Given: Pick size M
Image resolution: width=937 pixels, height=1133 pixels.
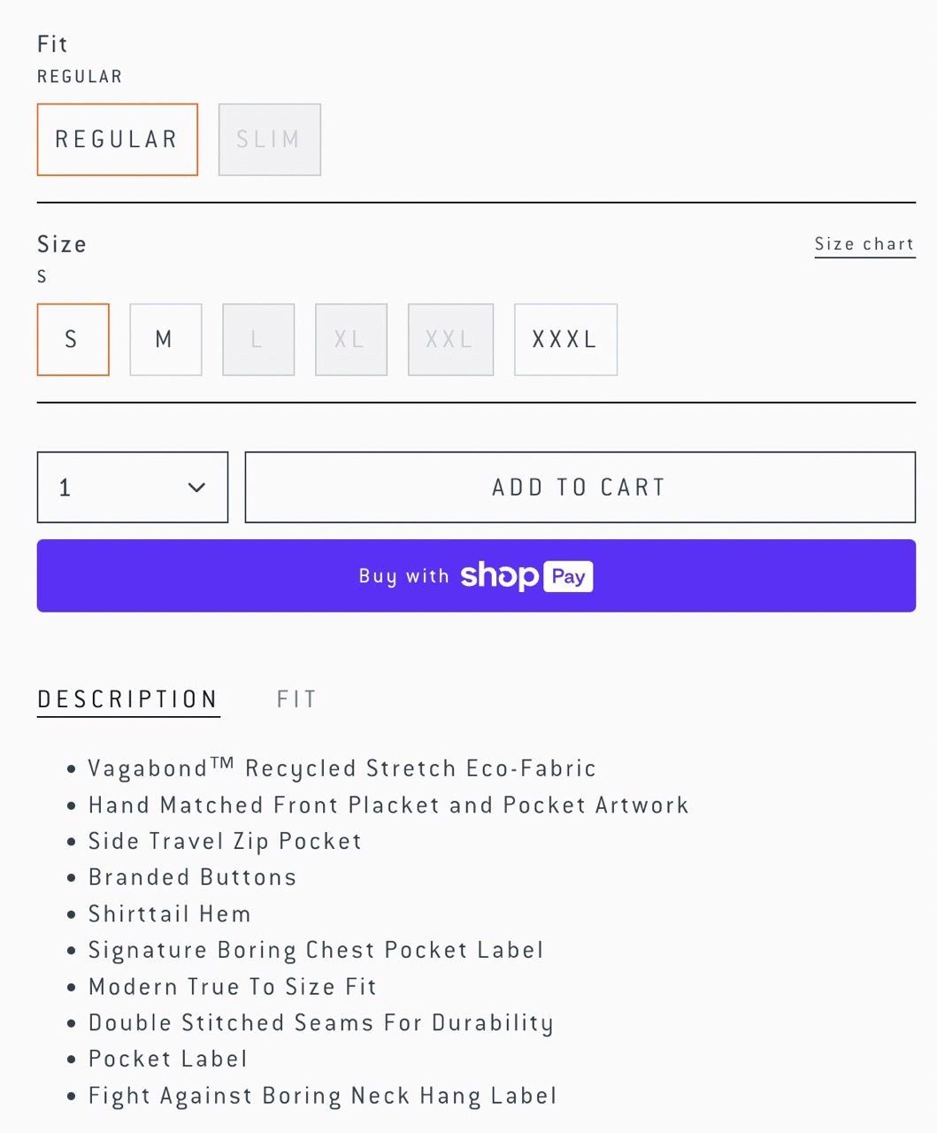Looking at the screenshot, I should coord(165,340).
